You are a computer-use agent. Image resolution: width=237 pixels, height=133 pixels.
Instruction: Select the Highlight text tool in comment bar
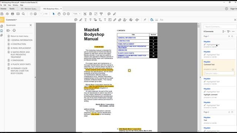pyautogui.click(x=81, y=20)
